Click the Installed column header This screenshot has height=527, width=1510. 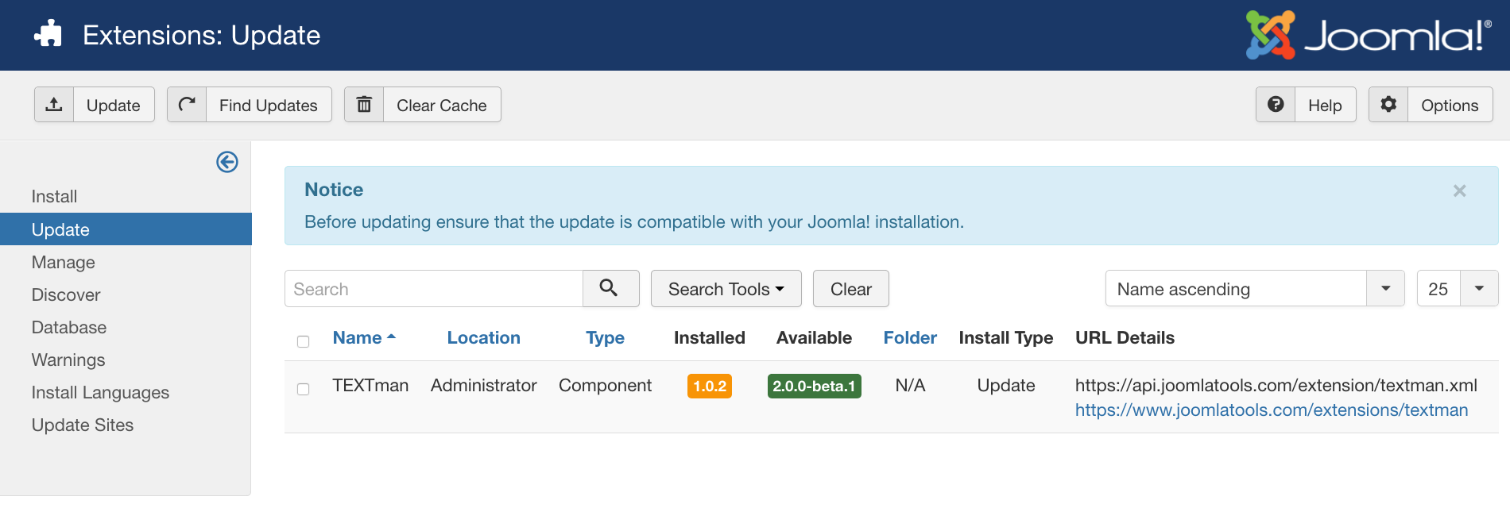(710, 337)
